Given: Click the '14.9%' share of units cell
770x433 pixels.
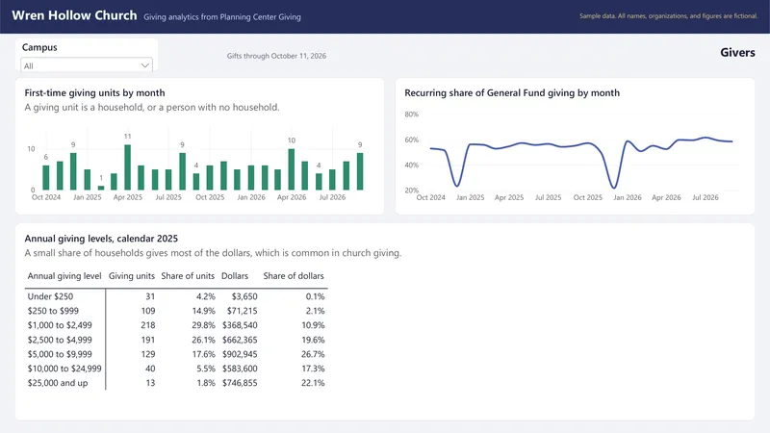Looking at the screenshot, I should click(x=203, y=311).
